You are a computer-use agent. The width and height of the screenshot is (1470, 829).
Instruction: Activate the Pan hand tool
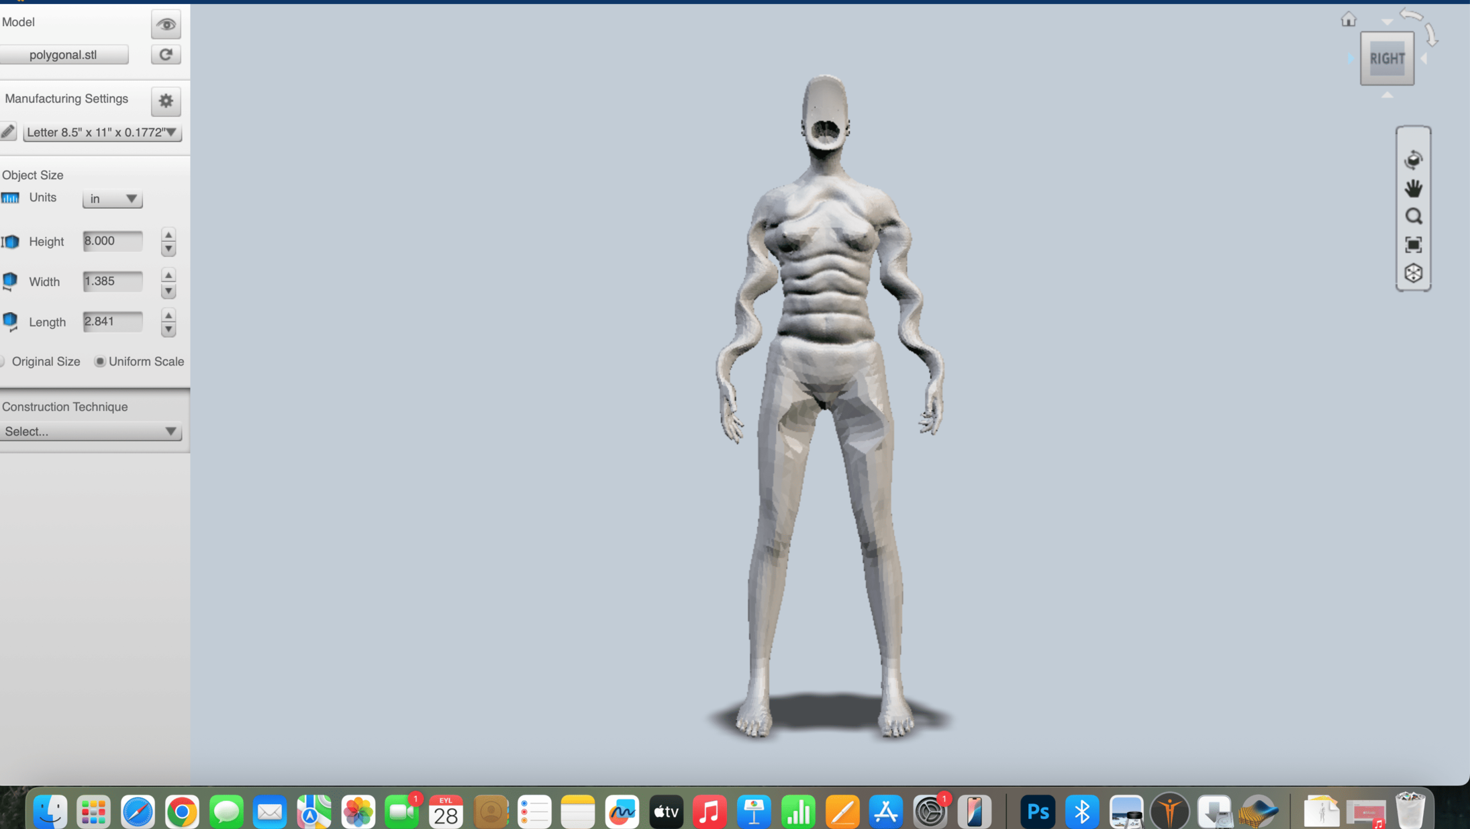(1413, 188)
